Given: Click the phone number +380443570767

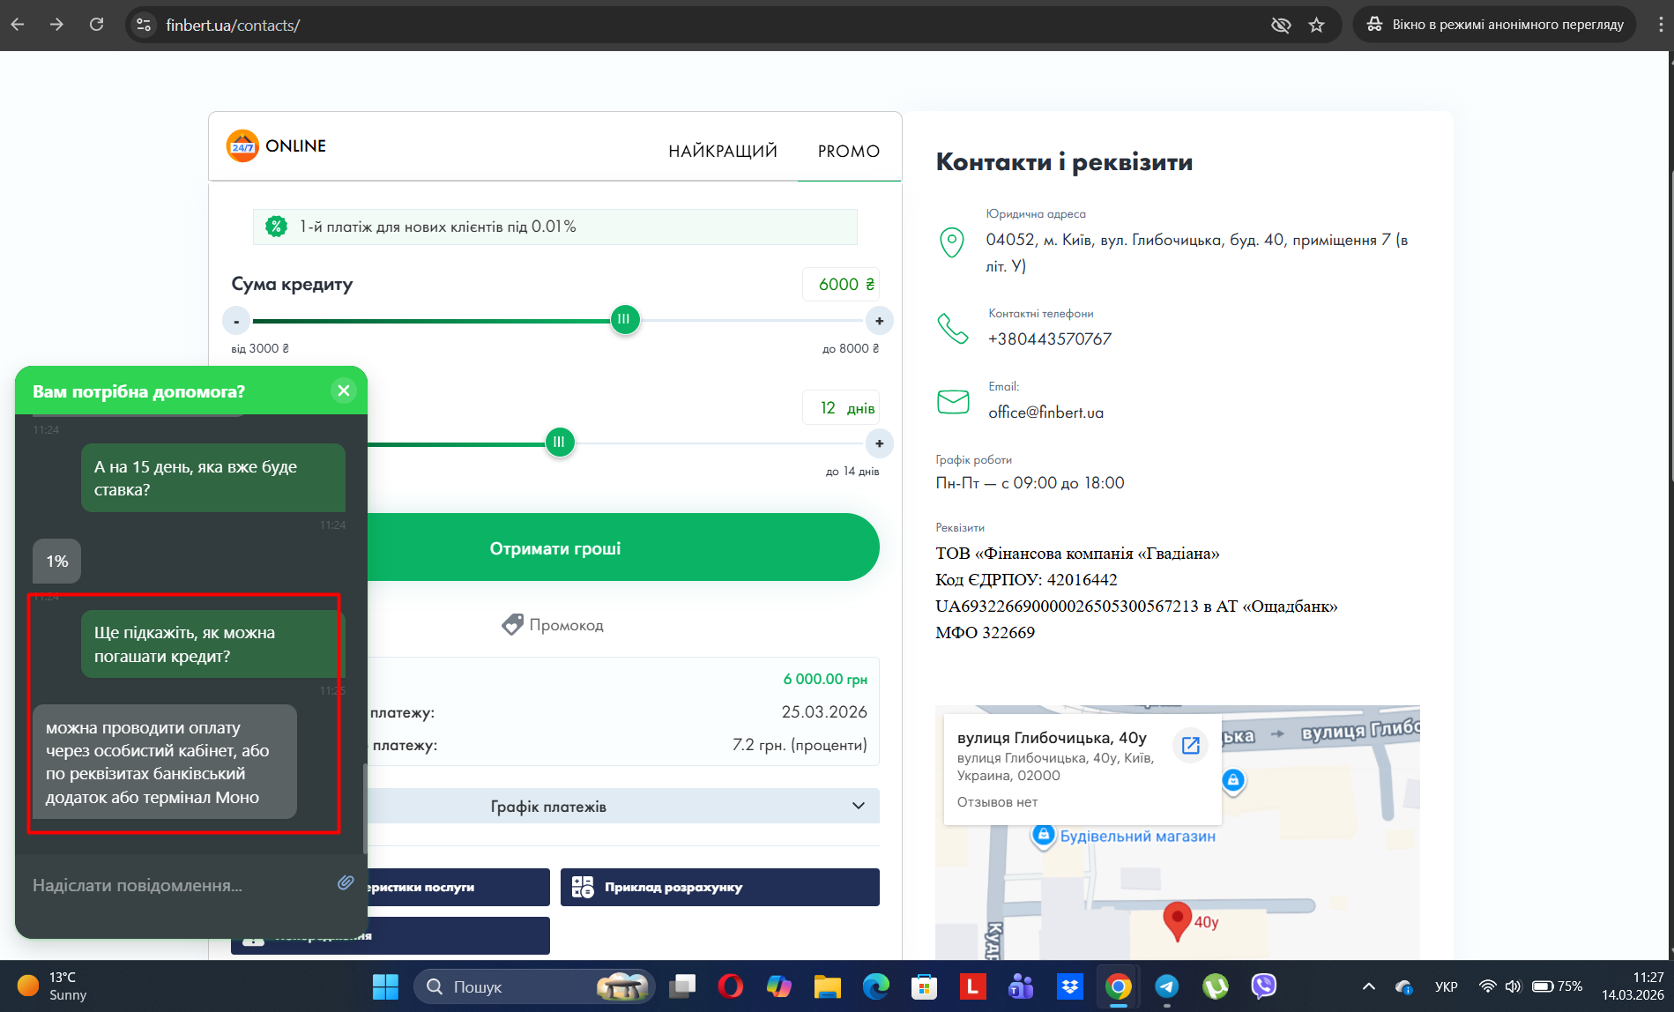Looking at the screenshot, I should tap(1050, 339).
